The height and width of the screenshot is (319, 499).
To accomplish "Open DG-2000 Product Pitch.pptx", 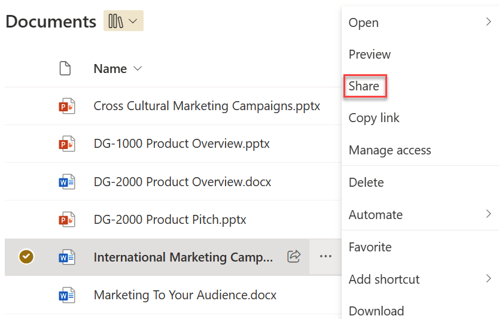I will pos(170,220).
